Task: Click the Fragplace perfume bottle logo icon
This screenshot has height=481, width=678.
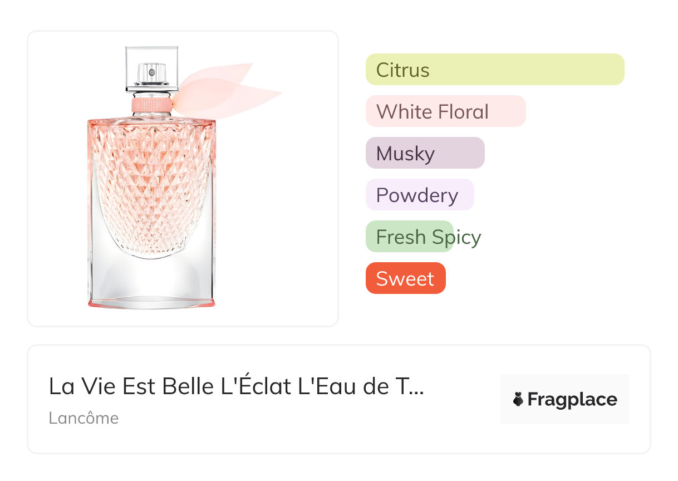Action: [x=518, y=399]
